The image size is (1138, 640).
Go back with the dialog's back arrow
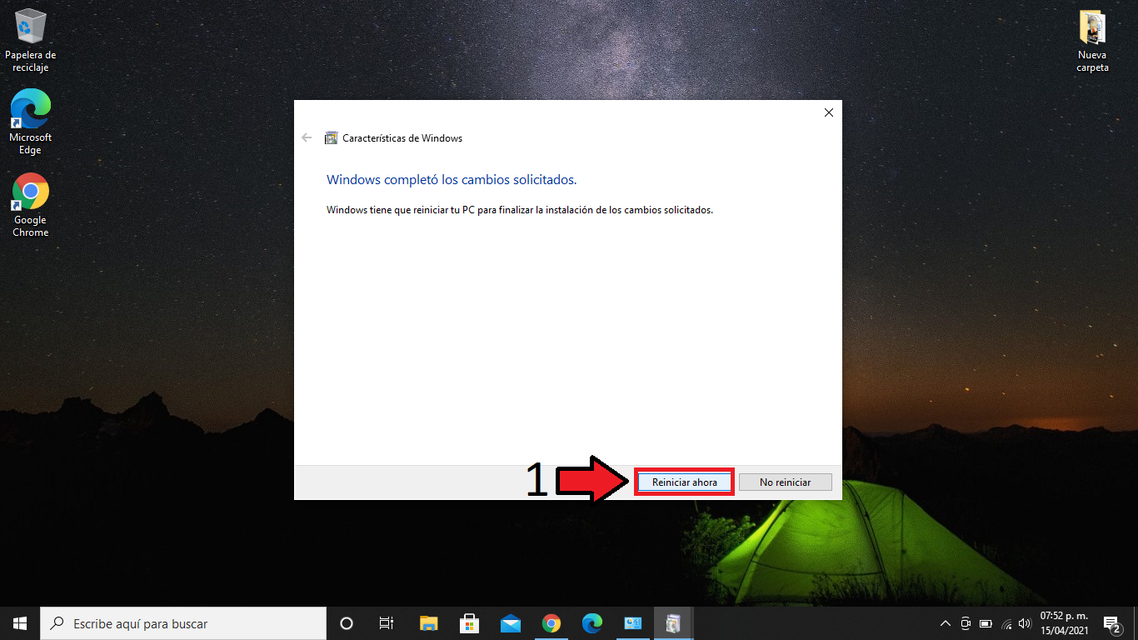point(307,138)
